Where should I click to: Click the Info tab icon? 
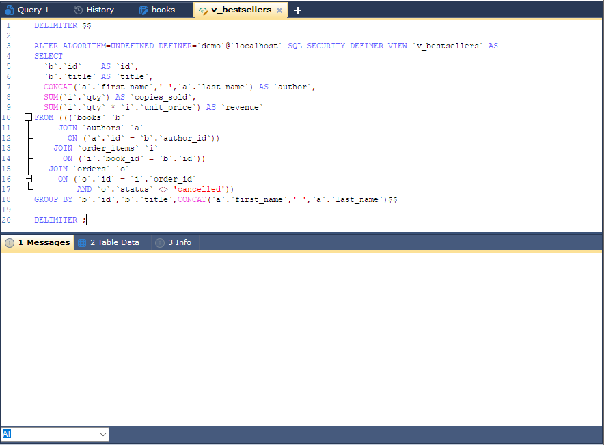[x=159, y=243]
